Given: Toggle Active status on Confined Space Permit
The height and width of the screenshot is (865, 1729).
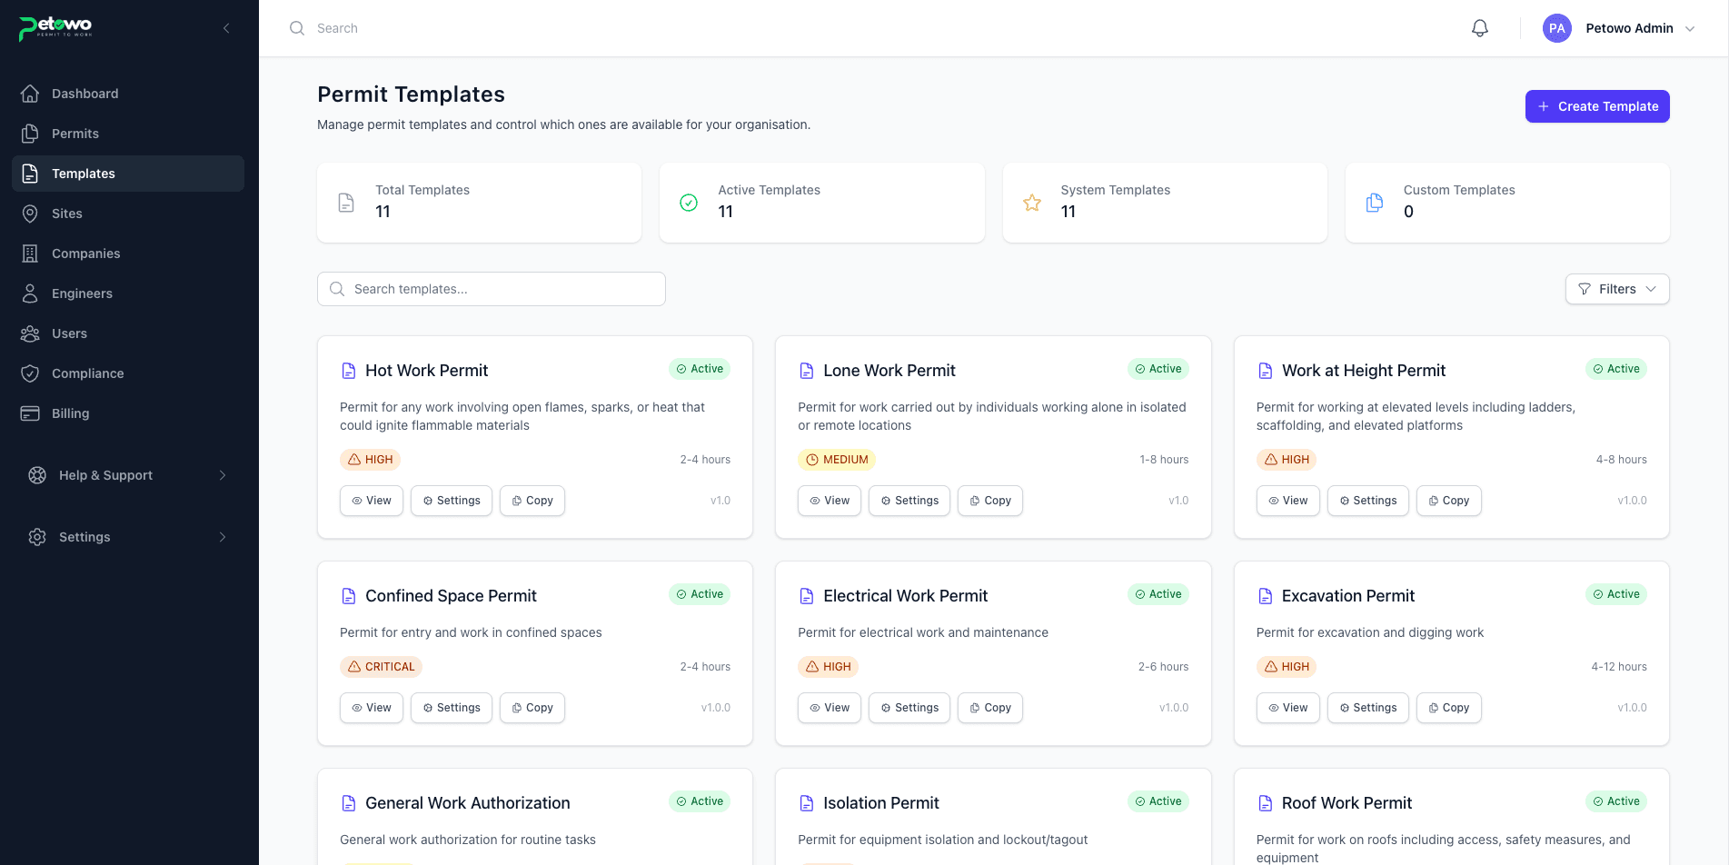Looking at the screenshot, I should [x=700, y=594].
